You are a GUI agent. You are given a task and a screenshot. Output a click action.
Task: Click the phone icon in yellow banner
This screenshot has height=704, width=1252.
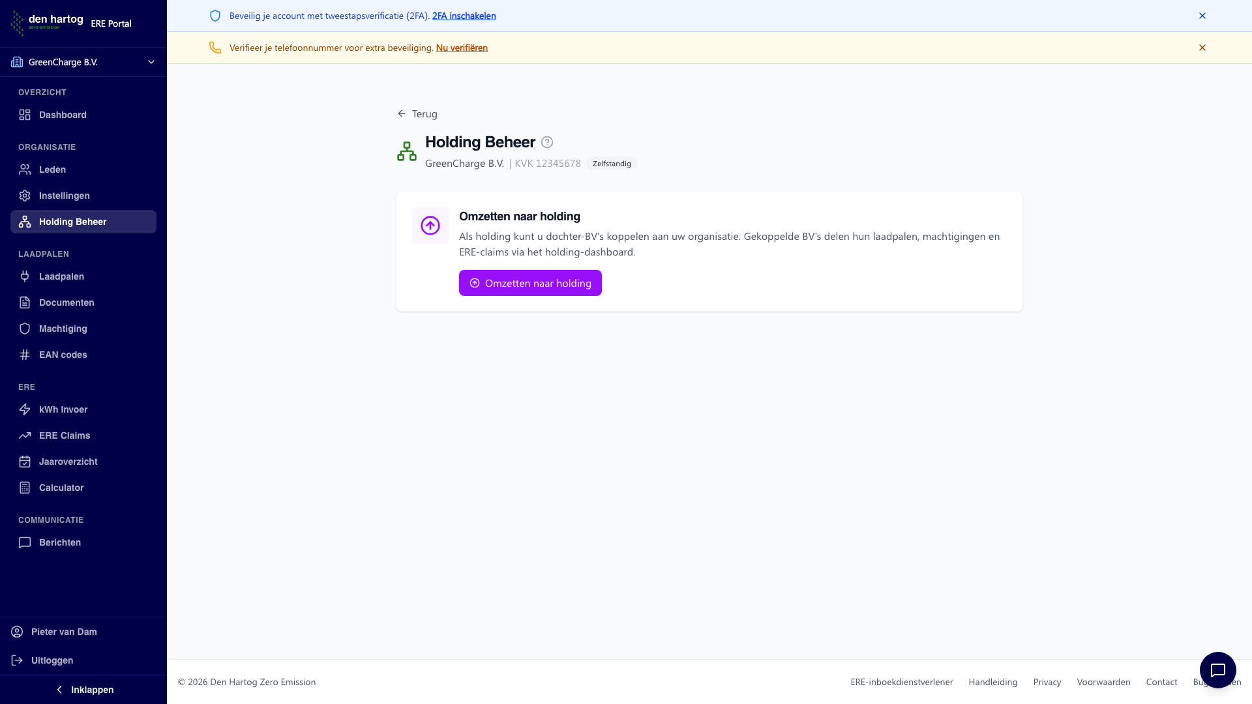[x=215, y=48]
